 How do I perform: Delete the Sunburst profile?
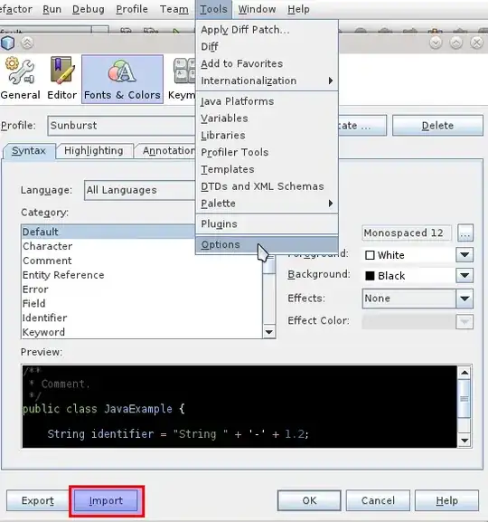click(x=437, y=126)
